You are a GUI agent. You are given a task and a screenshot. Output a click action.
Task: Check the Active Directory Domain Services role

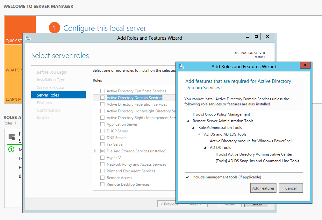102,97
